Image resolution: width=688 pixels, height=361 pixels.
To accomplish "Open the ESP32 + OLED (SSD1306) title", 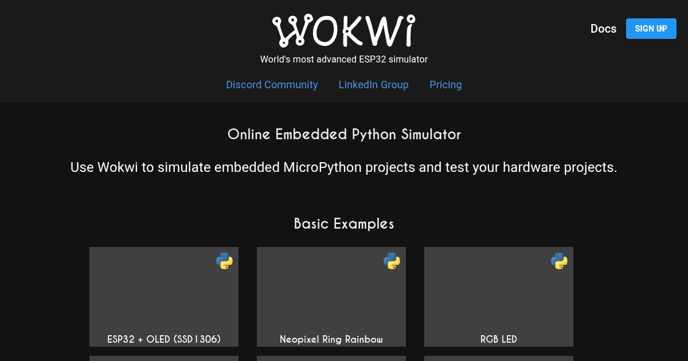I will (164, 339).
